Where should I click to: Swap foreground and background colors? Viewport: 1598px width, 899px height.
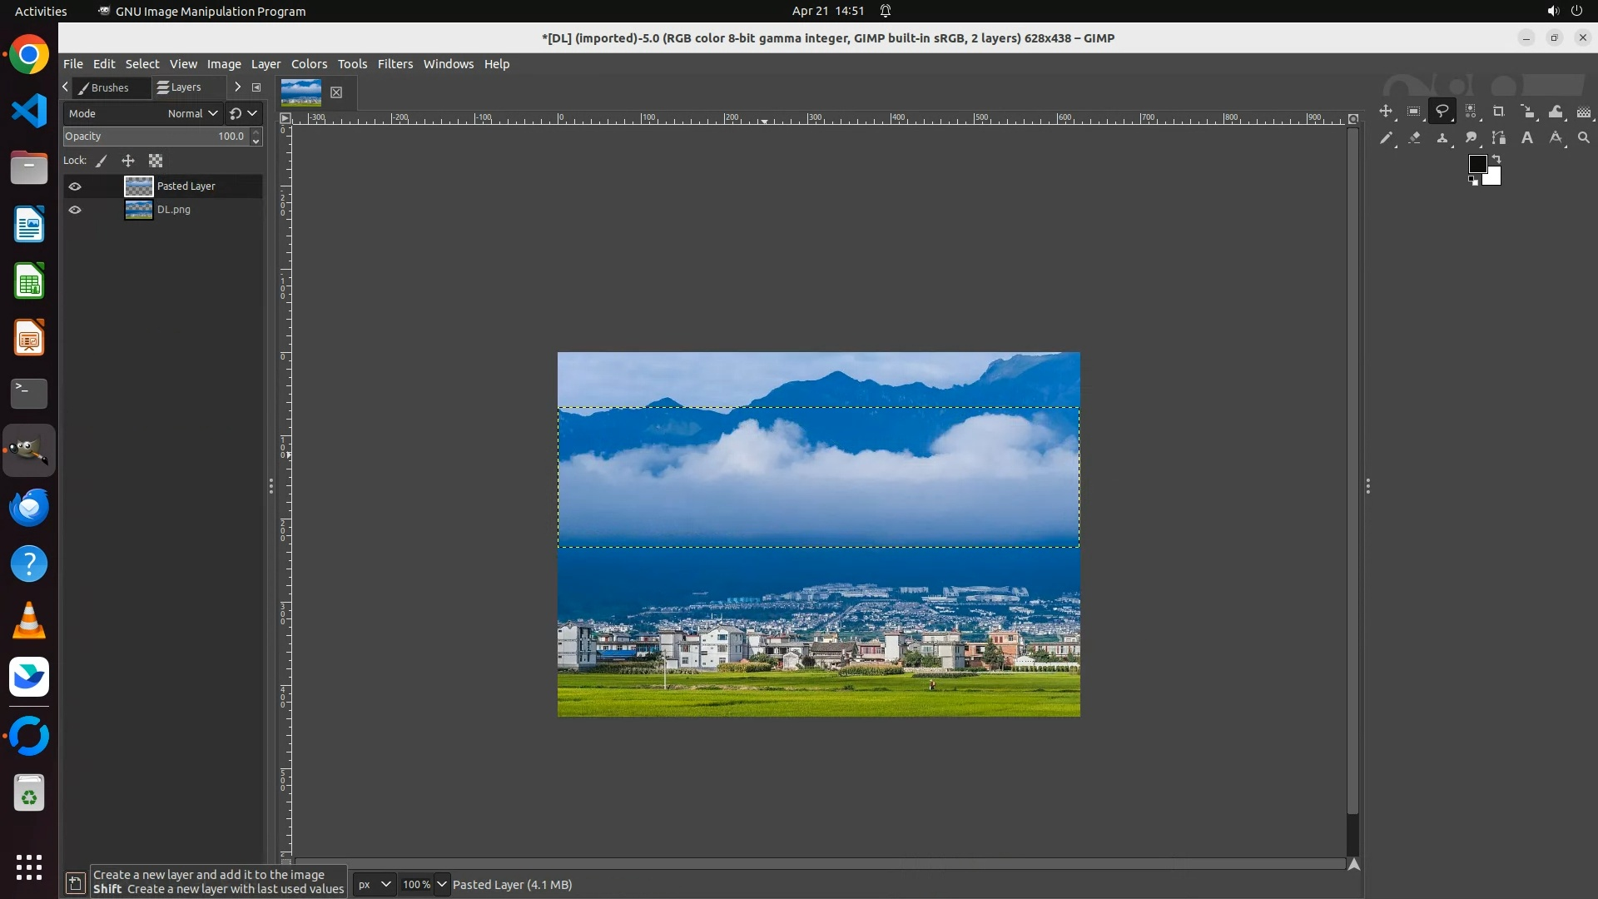click(1496, 158)
